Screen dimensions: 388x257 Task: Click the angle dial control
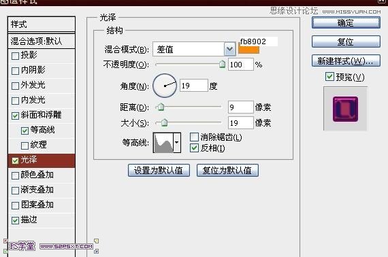(x=165, y=86)
